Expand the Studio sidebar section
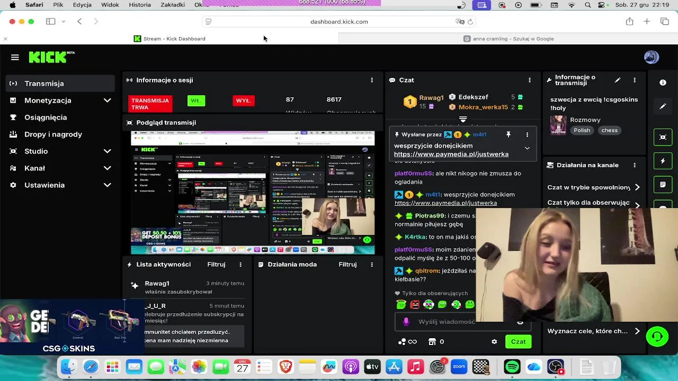 tap(107, 151)
